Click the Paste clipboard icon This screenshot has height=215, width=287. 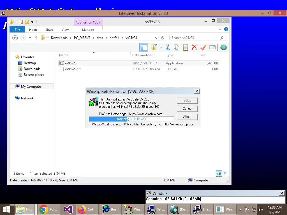pyautogui.click(x=186, y=47)
